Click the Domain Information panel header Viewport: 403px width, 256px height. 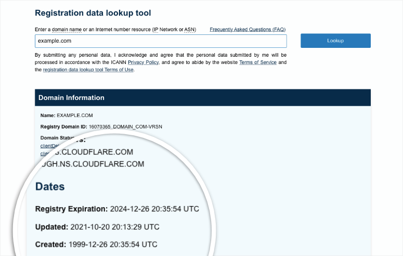(x=203, y=98)
